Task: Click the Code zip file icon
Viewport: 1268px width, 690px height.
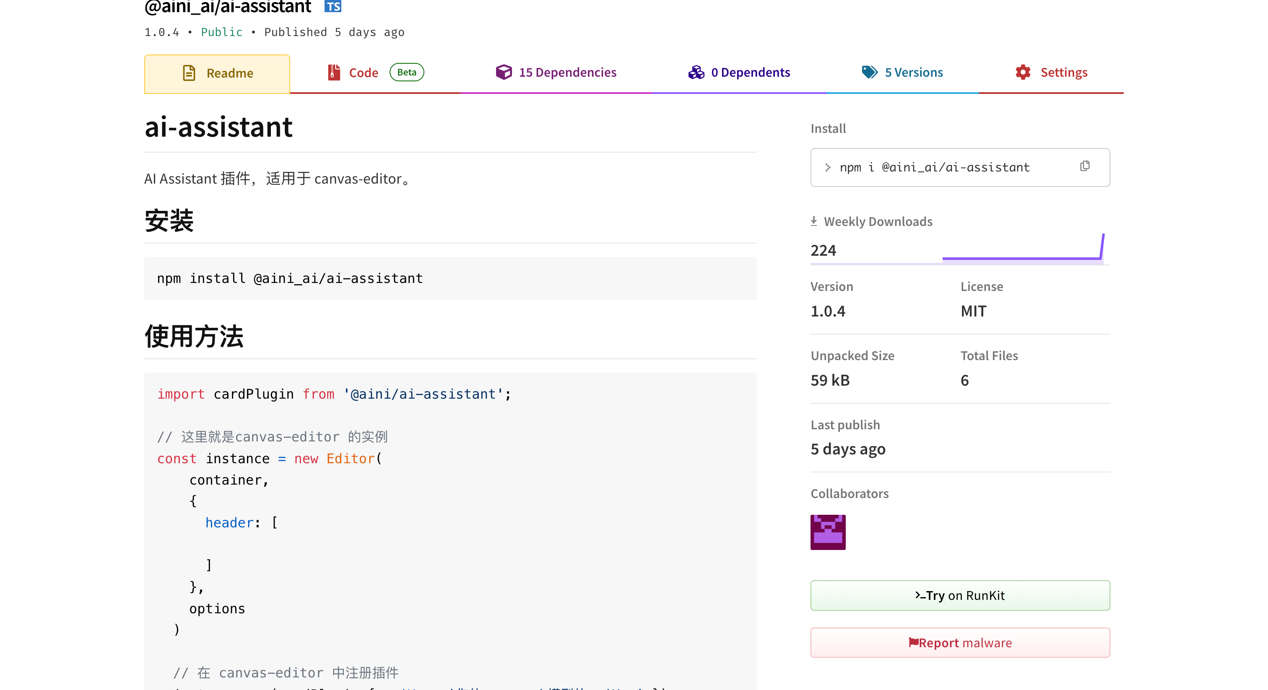Action: (x=334, y=73)
